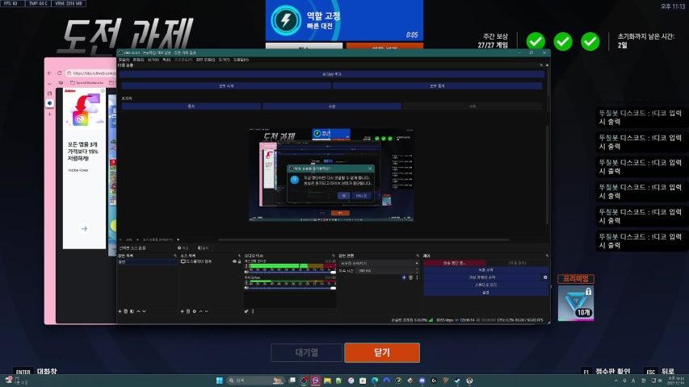Open transition properties kebab menu
Image resolution: width=689 pixels, height=387 pixels.
point(417,277)
